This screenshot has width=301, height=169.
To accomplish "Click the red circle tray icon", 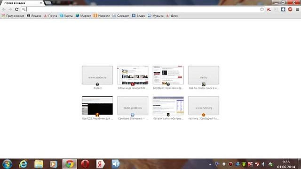I will (230, 164).
